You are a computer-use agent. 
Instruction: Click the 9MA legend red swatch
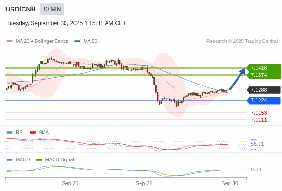tap(33, 133)
